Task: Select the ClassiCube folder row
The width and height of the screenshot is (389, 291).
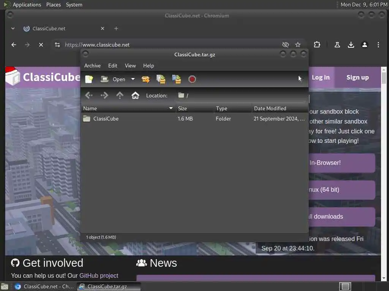Action: (194, 119)
